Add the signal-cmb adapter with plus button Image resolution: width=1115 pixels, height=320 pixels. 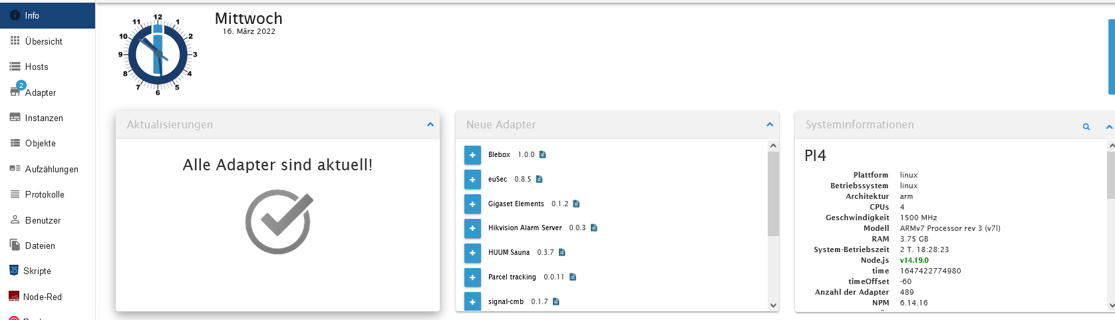[472, 301]
